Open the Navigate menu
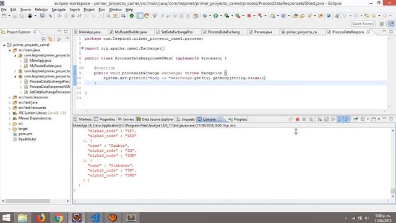This screenshot has height=223, width=396. pos(59,10)
